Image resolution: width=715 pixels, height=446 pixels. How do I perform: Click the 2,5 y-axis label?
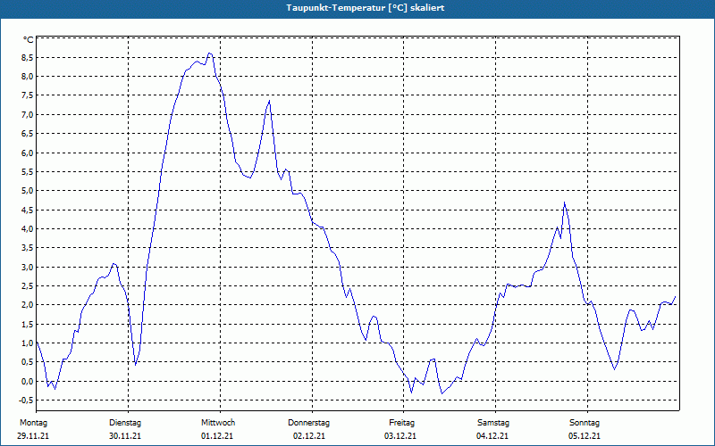27,286
